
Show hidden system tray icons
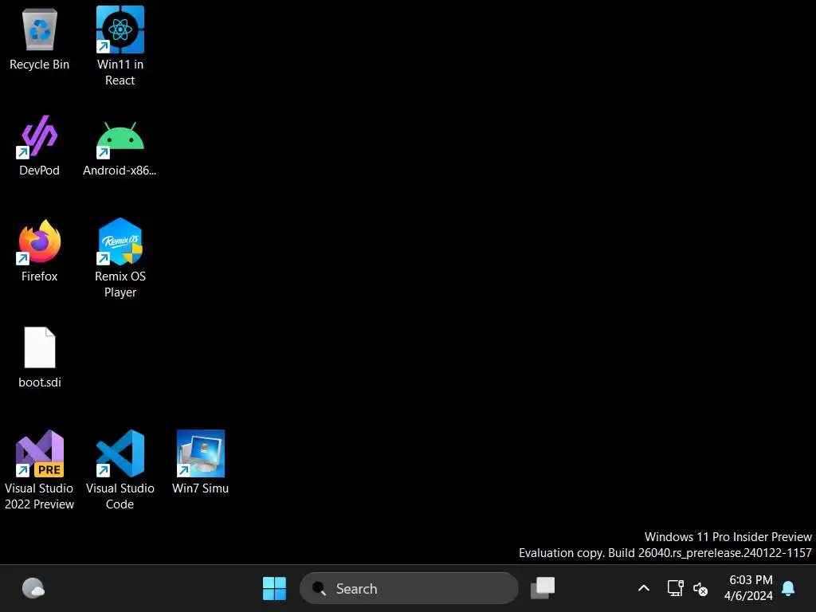(x=644, y=589)
